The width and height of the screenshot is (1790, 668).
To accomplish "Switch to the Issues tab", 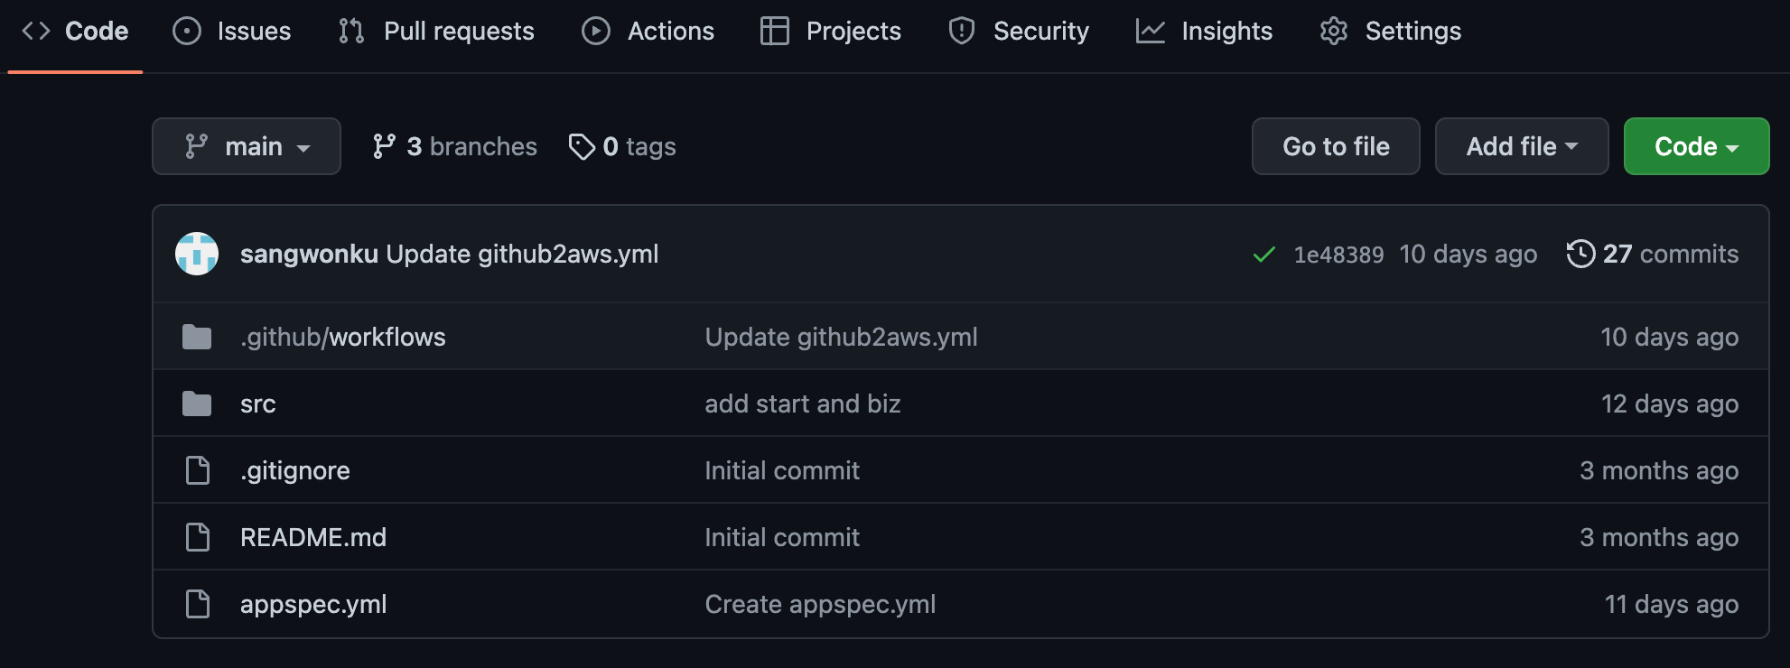I will pos(231,30).
